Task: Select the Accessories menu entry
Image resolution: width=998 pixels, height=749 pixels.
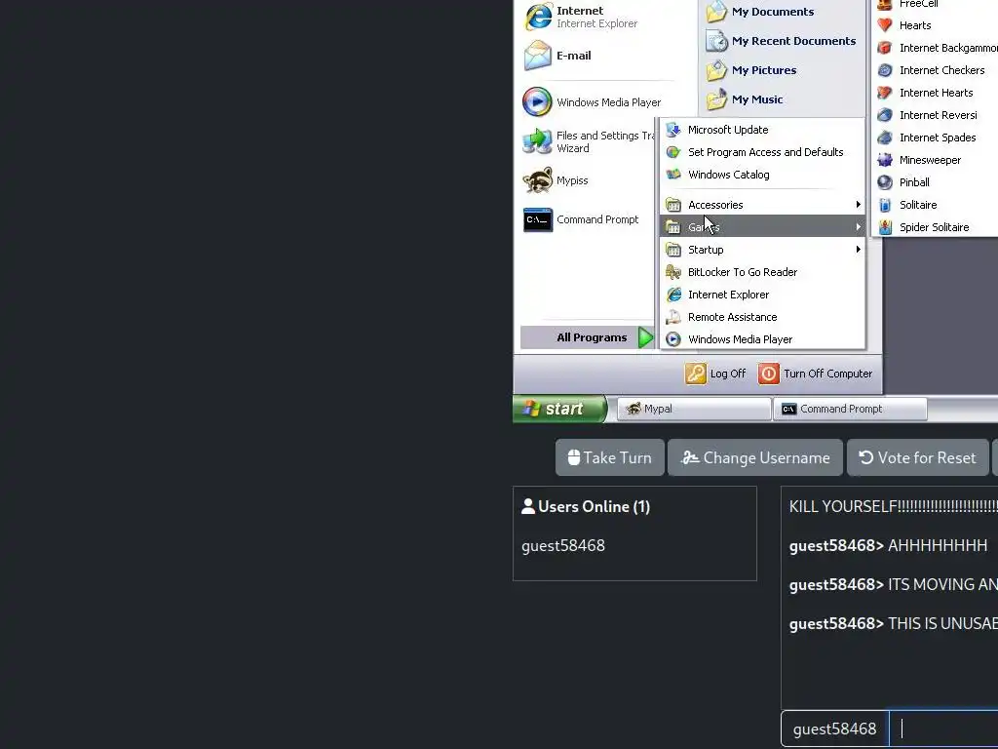Action: tap(762, 205)
